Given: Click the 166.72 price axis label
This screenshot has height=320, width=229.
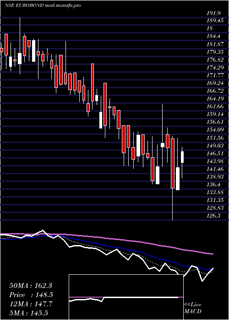Looking at the screenshot, I should coord(215,91).
